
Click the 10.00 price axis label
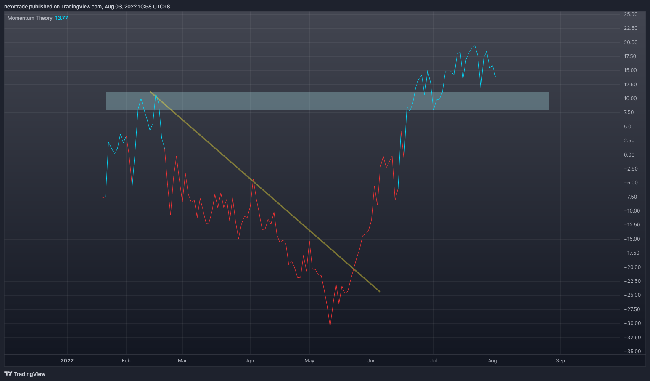pyautogui.click(x=631, y=99)
